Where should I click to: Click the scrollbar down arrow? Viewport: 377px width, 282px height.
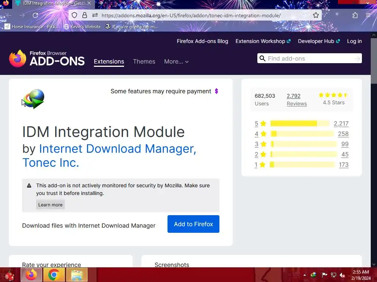pos(374,264)
